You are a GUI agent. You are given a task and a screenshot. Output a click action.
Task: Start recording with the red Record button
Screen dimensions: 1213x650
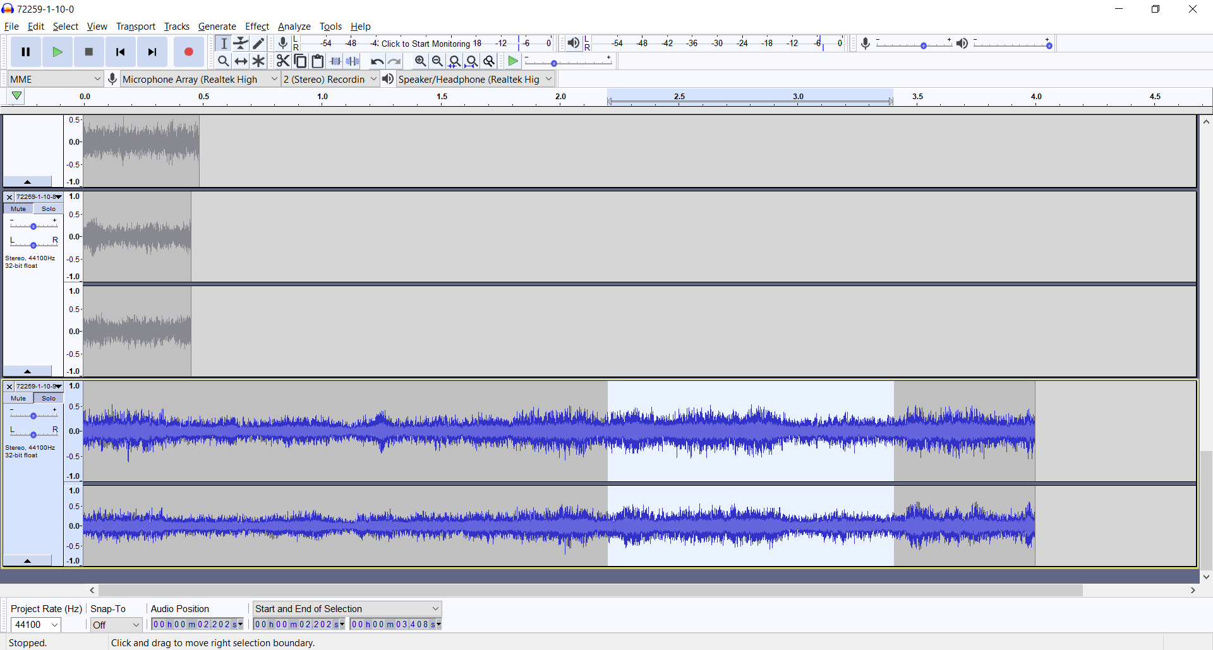click(188, 52)
